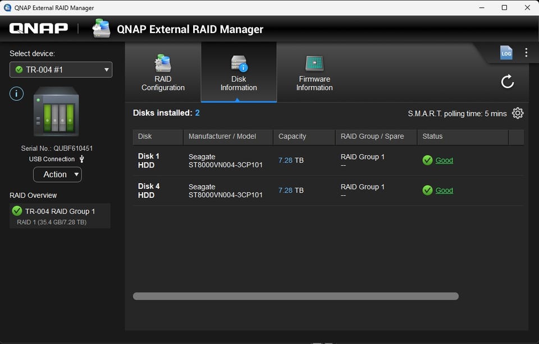Select TR-004 RAID Group 1 in overview

(60, 216)
